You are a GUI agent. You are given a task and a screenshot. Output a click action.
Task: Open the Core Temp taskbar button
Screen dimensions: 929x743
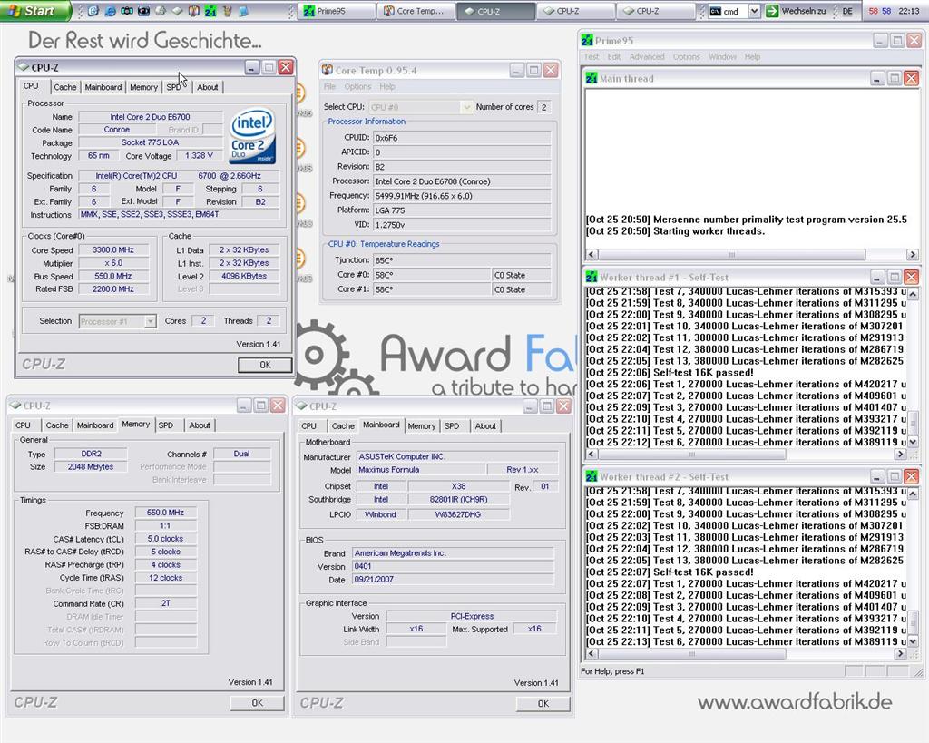pos(416,11)
